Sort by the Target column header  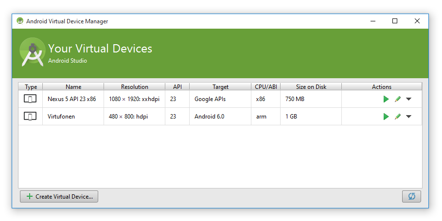(x=220, y=87)
